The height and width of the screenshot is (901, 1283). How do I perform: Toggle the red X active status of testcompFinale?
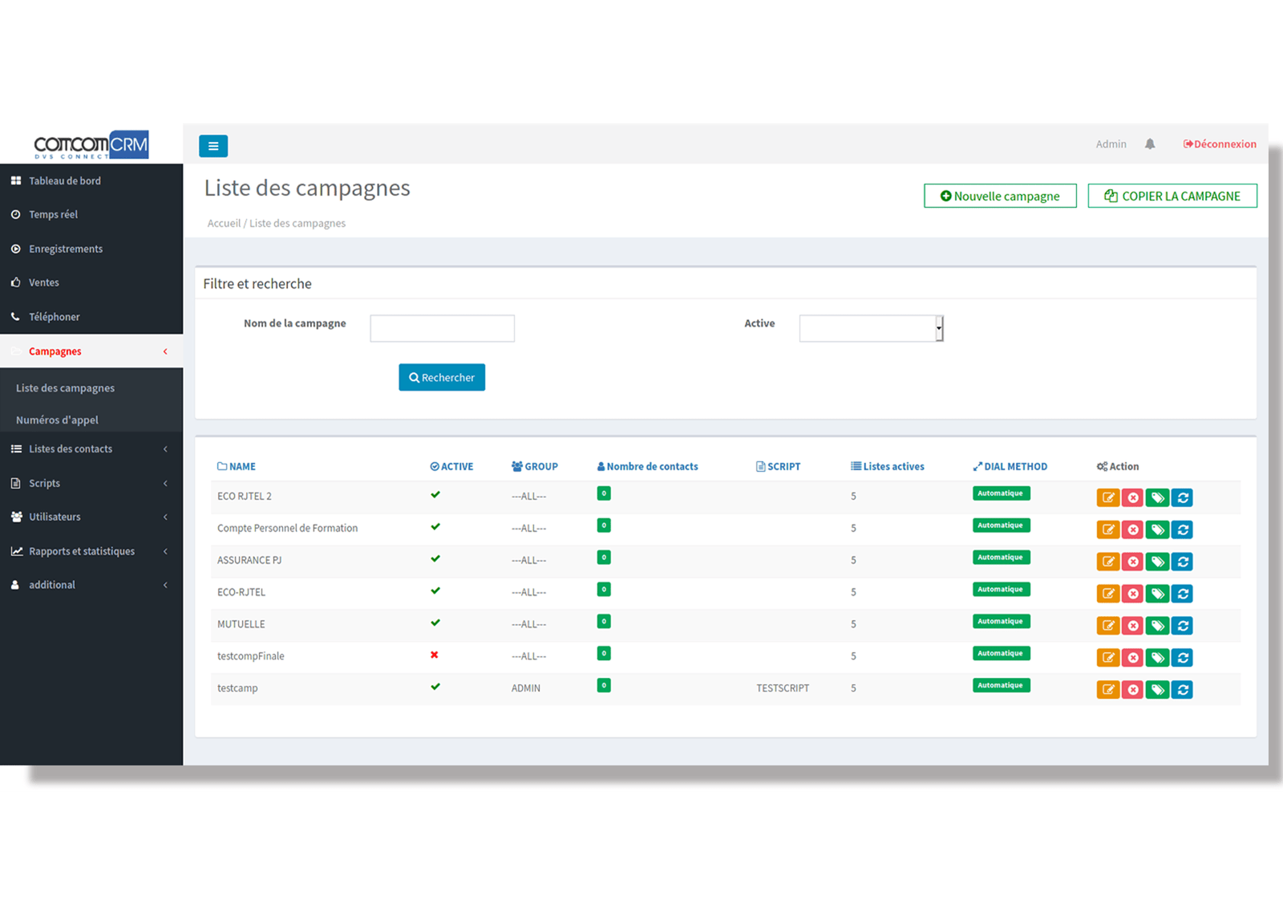pos(435,655)
